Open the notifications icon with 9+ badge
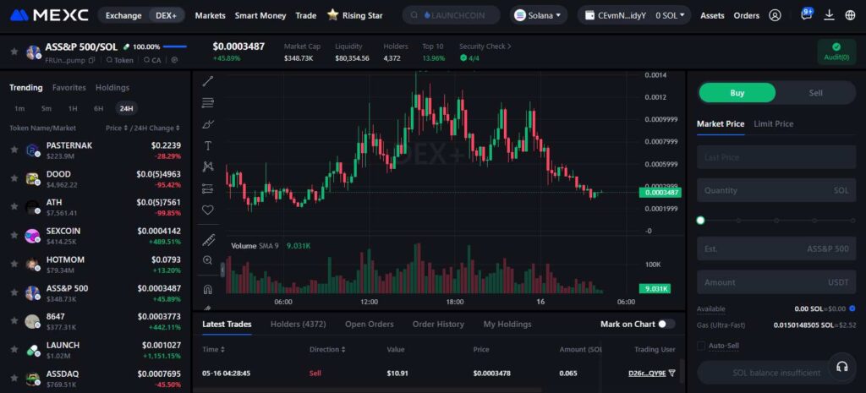The height and width of the screenshot is (393, 866). [806, 15]
